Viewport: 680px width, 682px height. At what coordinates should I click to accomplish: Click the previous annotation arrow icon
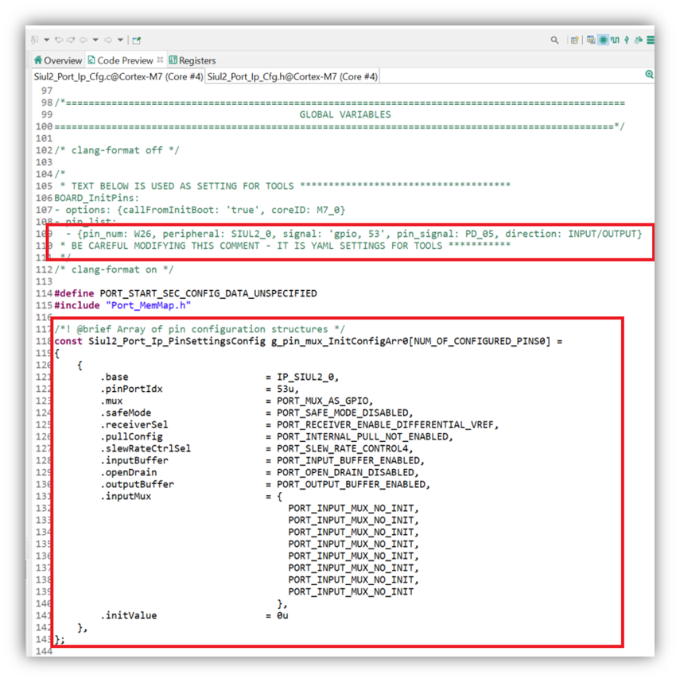click(x=59, y=40)
